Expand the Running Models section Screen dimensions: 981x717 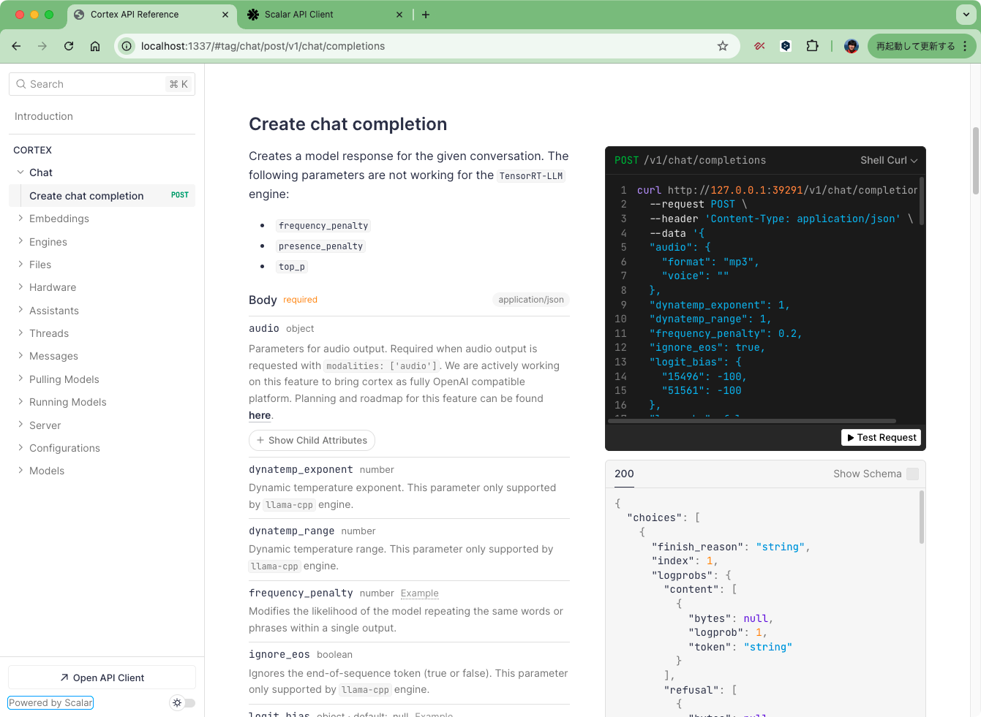pyautogui.click(x=68, y=402)
